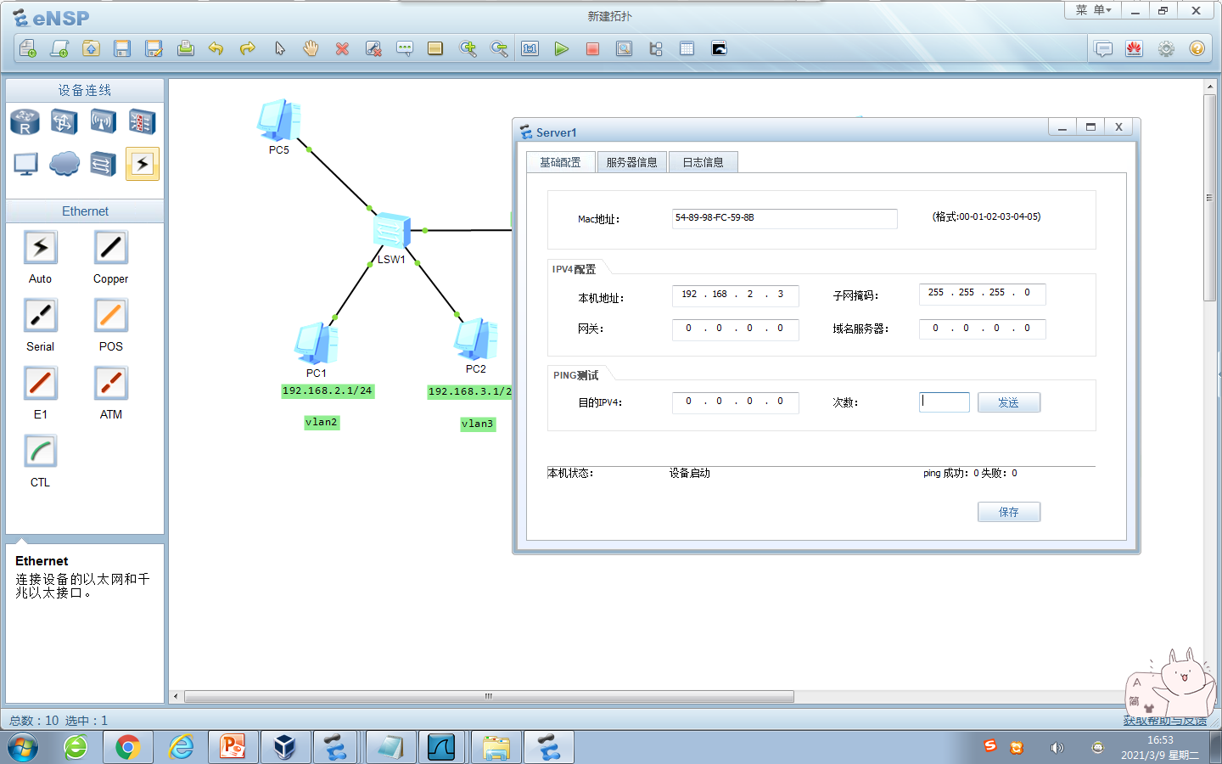The image size is (1222, 764).
Task: Stop devices with the red stop icon
Action: pos(592,48)
